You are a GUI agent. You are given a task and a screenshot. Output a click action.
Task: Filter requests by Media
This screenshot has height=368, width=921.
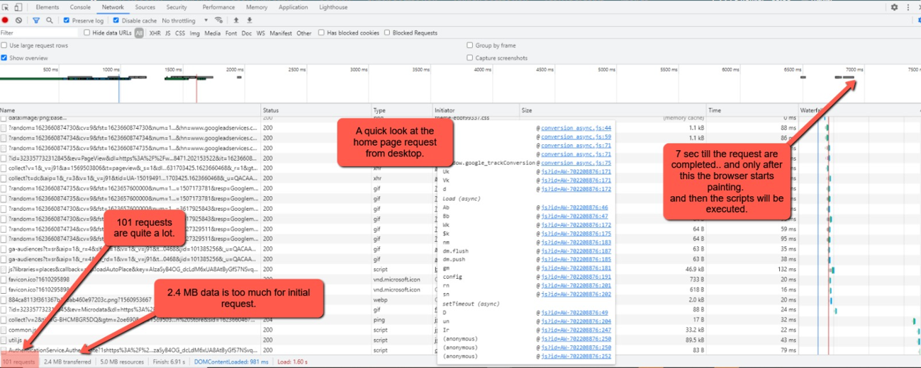click(x=213, y=33)
